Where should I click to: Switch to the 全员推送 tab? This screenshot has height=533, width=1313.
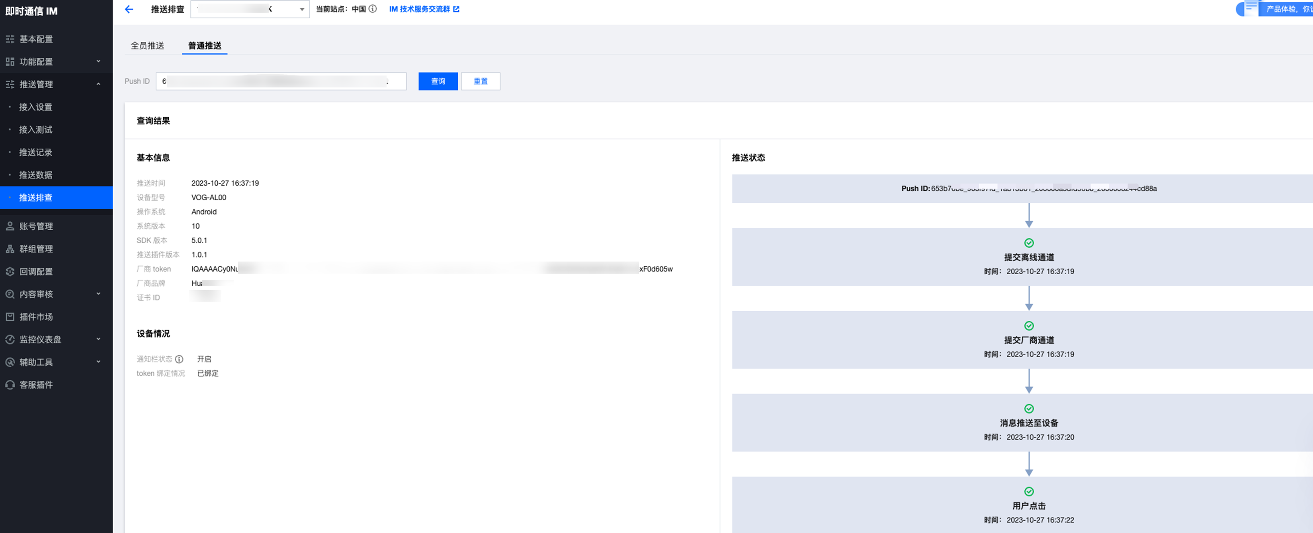click(147, 46)
